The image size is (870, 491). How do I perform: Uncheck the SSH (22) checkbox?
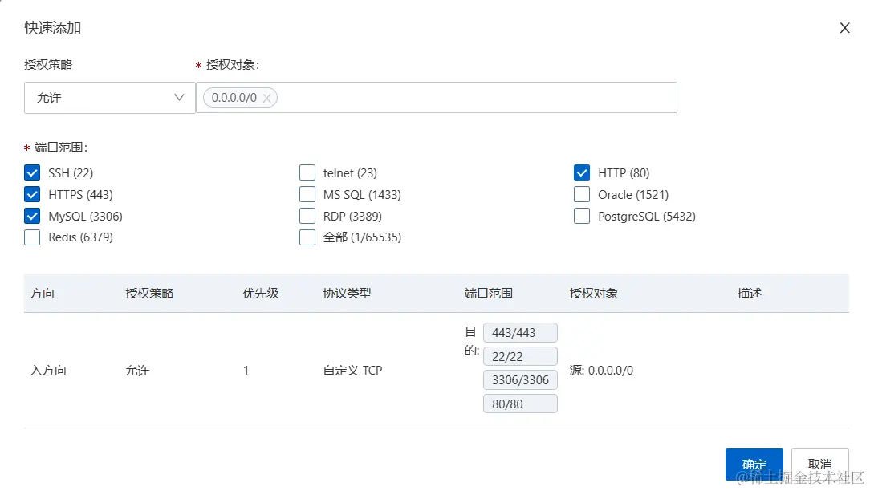pyautogui.click(x=32, y=172)
